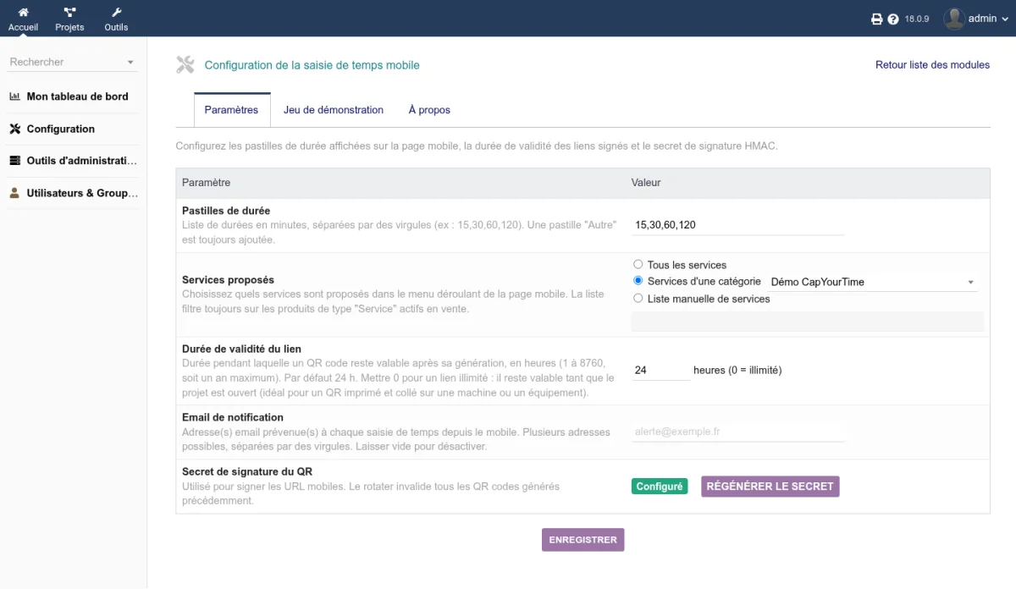
Task: Click the Pastilles de durée input field
Action: [x=738, y=225]
